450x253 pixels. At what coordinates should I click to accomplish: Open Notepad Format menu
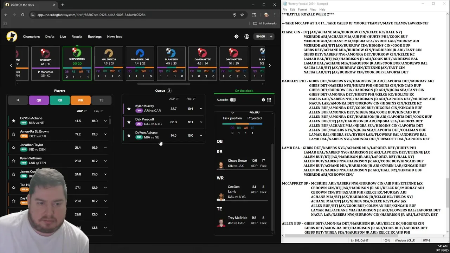pyautogui.click(x=302, y=9)
